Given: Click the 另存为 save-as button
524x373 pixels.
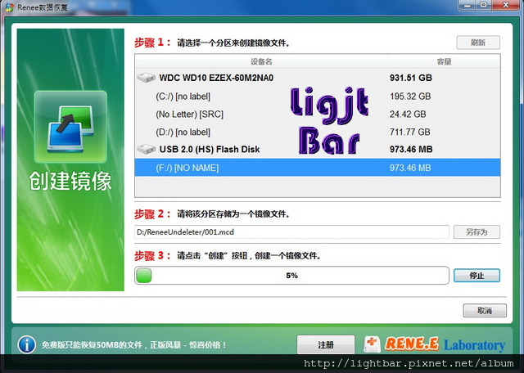Looking at the screenshot, I should [477, 232].
